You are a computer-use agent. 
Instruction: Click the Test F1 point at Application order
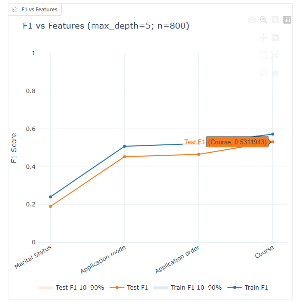tap(198, 154)
